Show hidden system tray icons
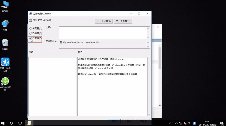Image resolution: width=226 pixels, height=126 pixels. click(176, 123)
